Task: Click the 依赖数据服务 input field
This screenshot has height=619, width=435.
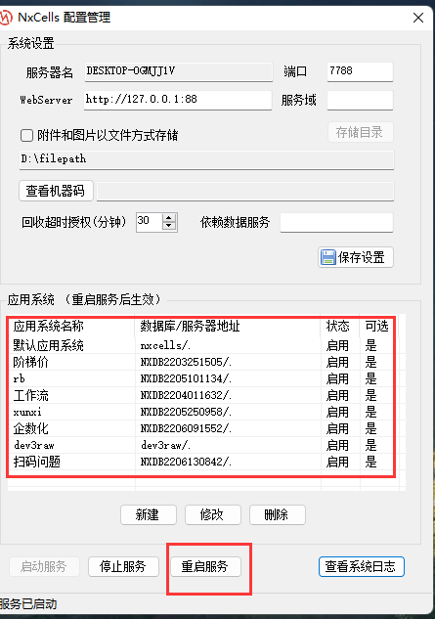Action: click(x=336, y=223)
